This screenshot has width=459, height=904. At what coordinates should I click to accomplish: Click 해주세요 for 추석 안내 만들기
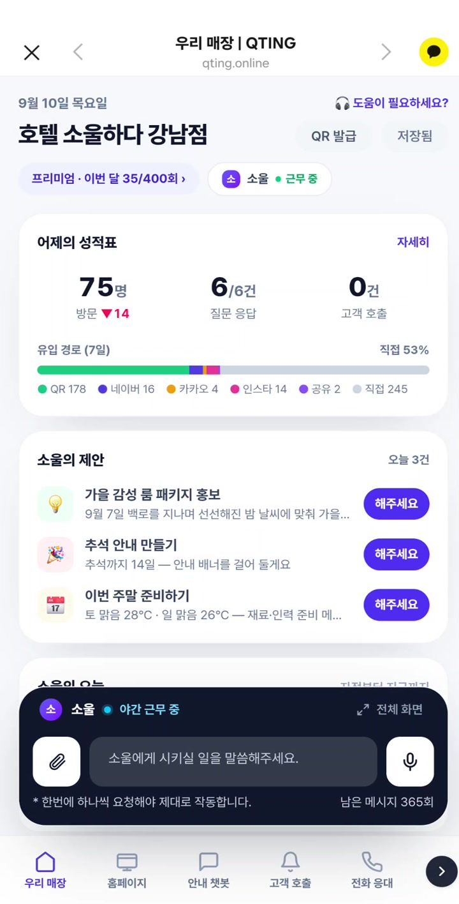point(397,554)
